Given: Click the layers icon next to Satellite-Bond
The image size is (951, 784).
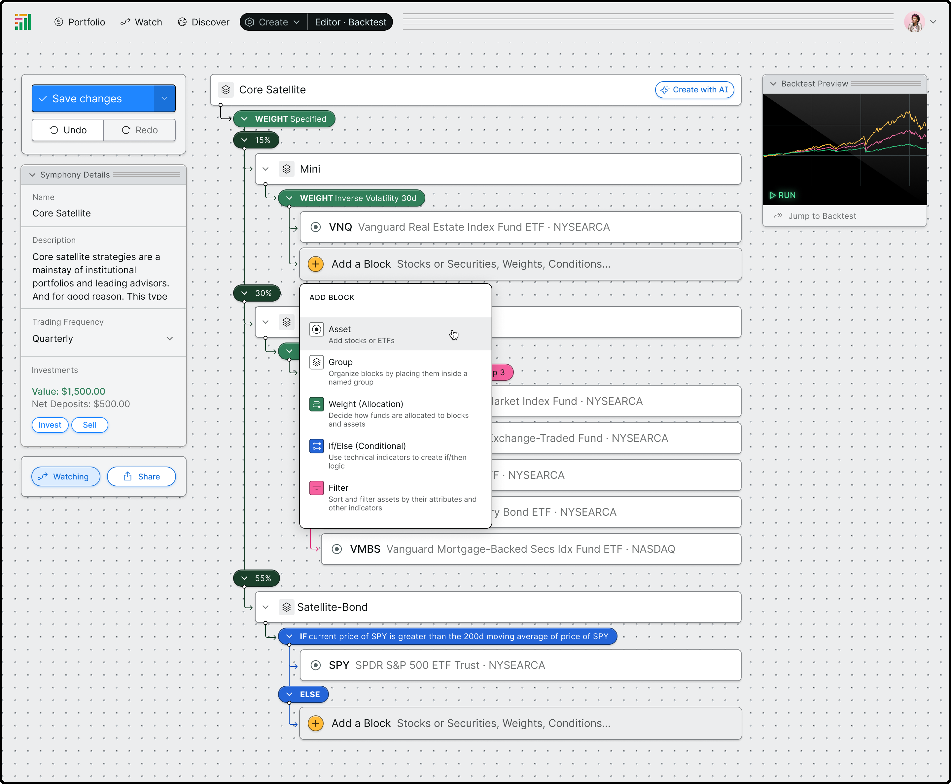Looking at the screenshot, I should click(x=287, y=606).
